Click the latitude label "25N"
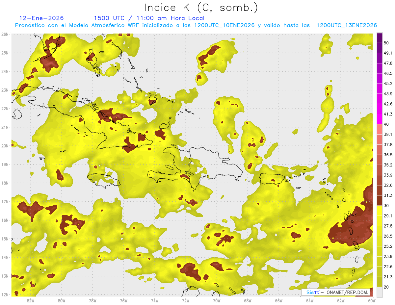 5,53
